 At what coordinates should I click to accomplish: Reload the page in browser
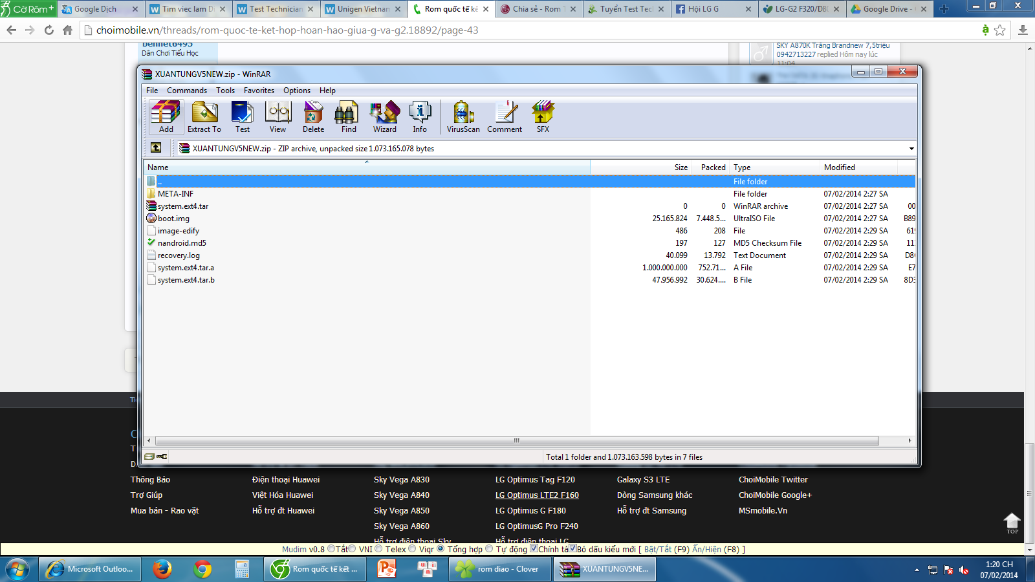point(49,30)
